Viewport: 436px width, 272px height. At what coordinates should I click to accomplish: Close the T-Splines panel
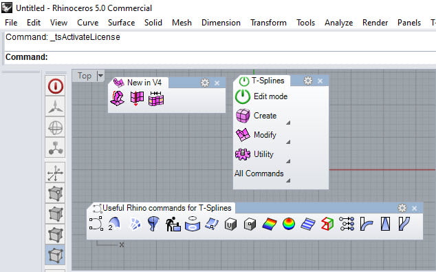(320, 81)
